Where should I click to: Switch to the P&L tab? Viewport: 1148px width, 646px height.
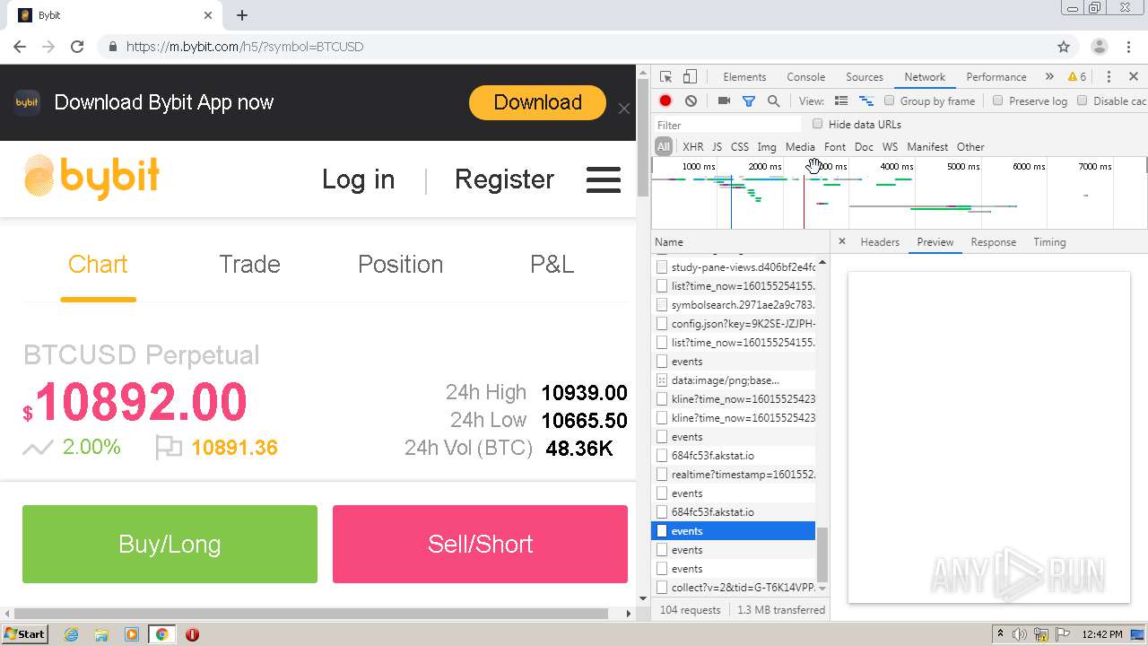click(x=552, y=265)
